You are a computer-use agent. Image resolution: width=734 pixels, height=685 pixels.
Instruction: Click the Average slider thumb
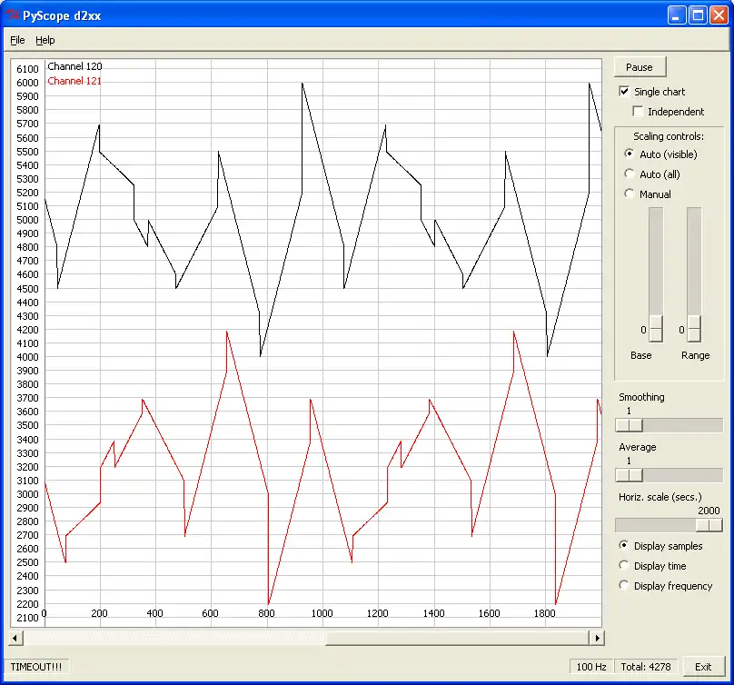(629, 475)
